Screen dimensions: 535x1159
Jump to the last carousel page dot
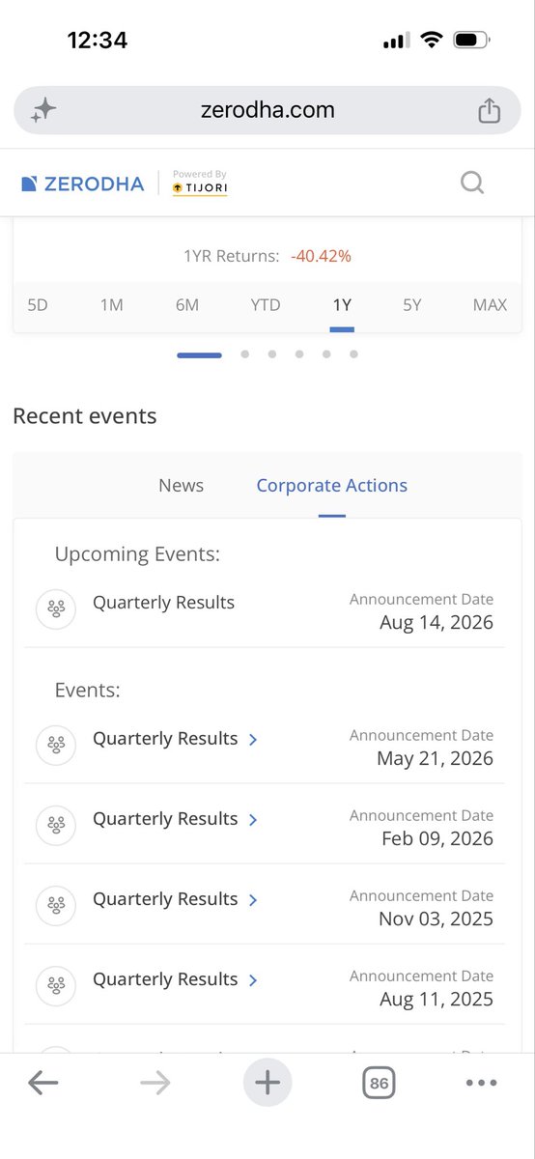[x=354, y=354]
